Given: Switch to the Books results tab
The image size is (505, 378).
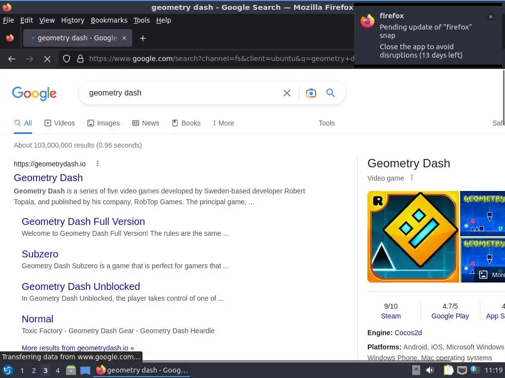Looking at the screenshot, I should point(186,123).
